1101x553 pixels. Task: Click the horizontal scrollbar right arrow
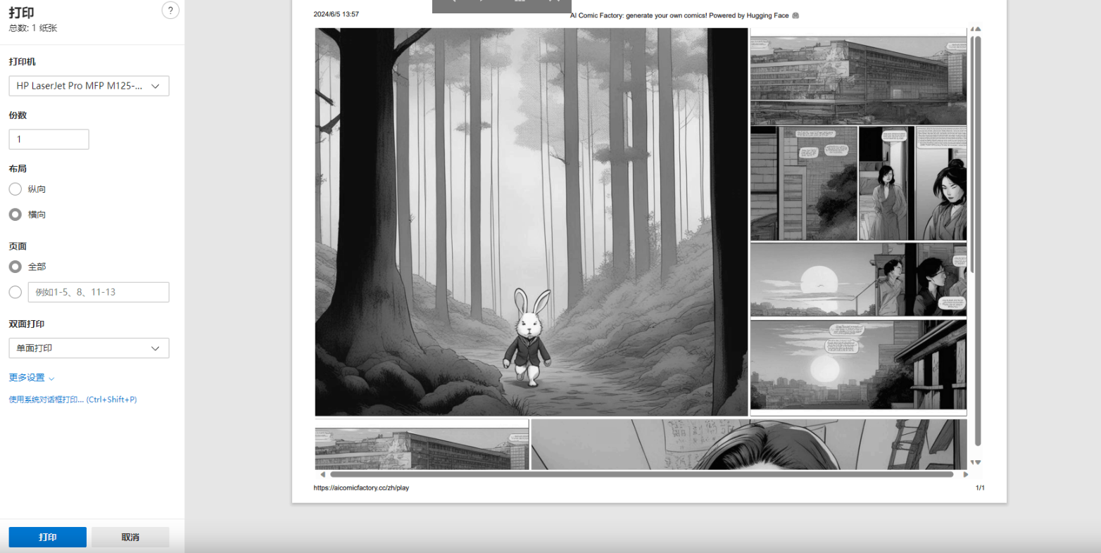[965, 474]
